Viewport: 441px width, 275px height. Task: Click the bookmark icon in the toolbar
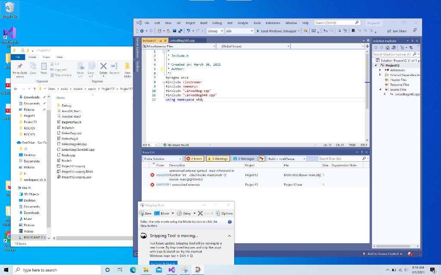353,31
